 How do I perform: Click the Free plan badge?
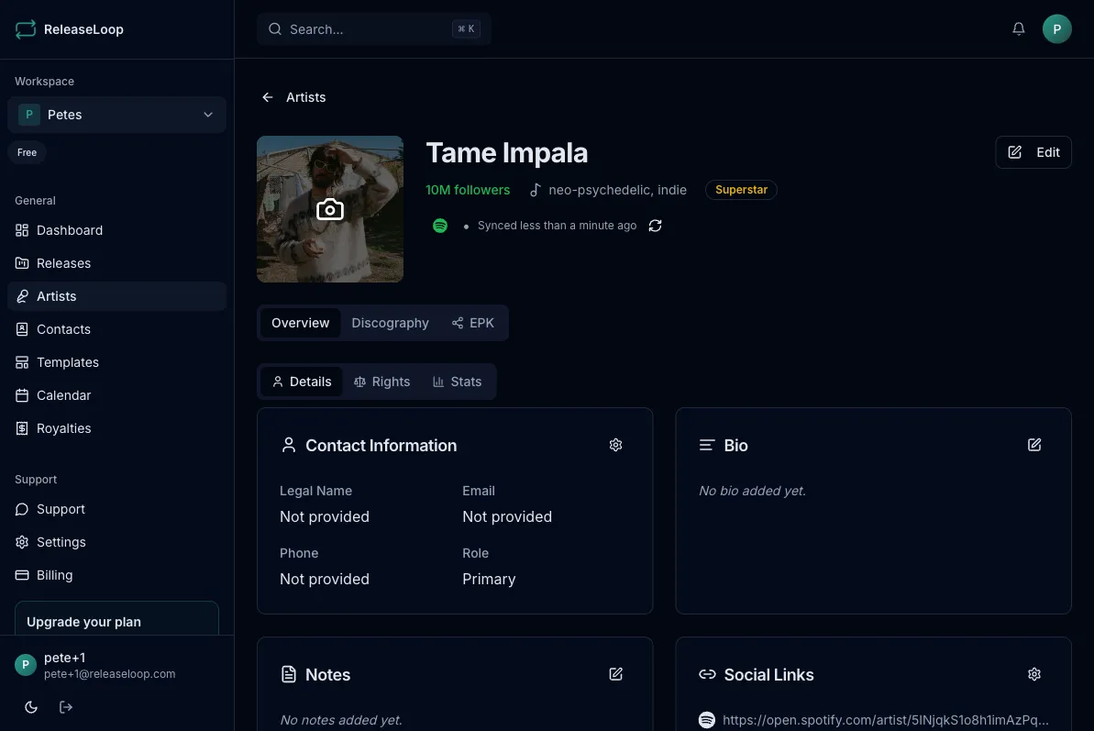point(28,152)
